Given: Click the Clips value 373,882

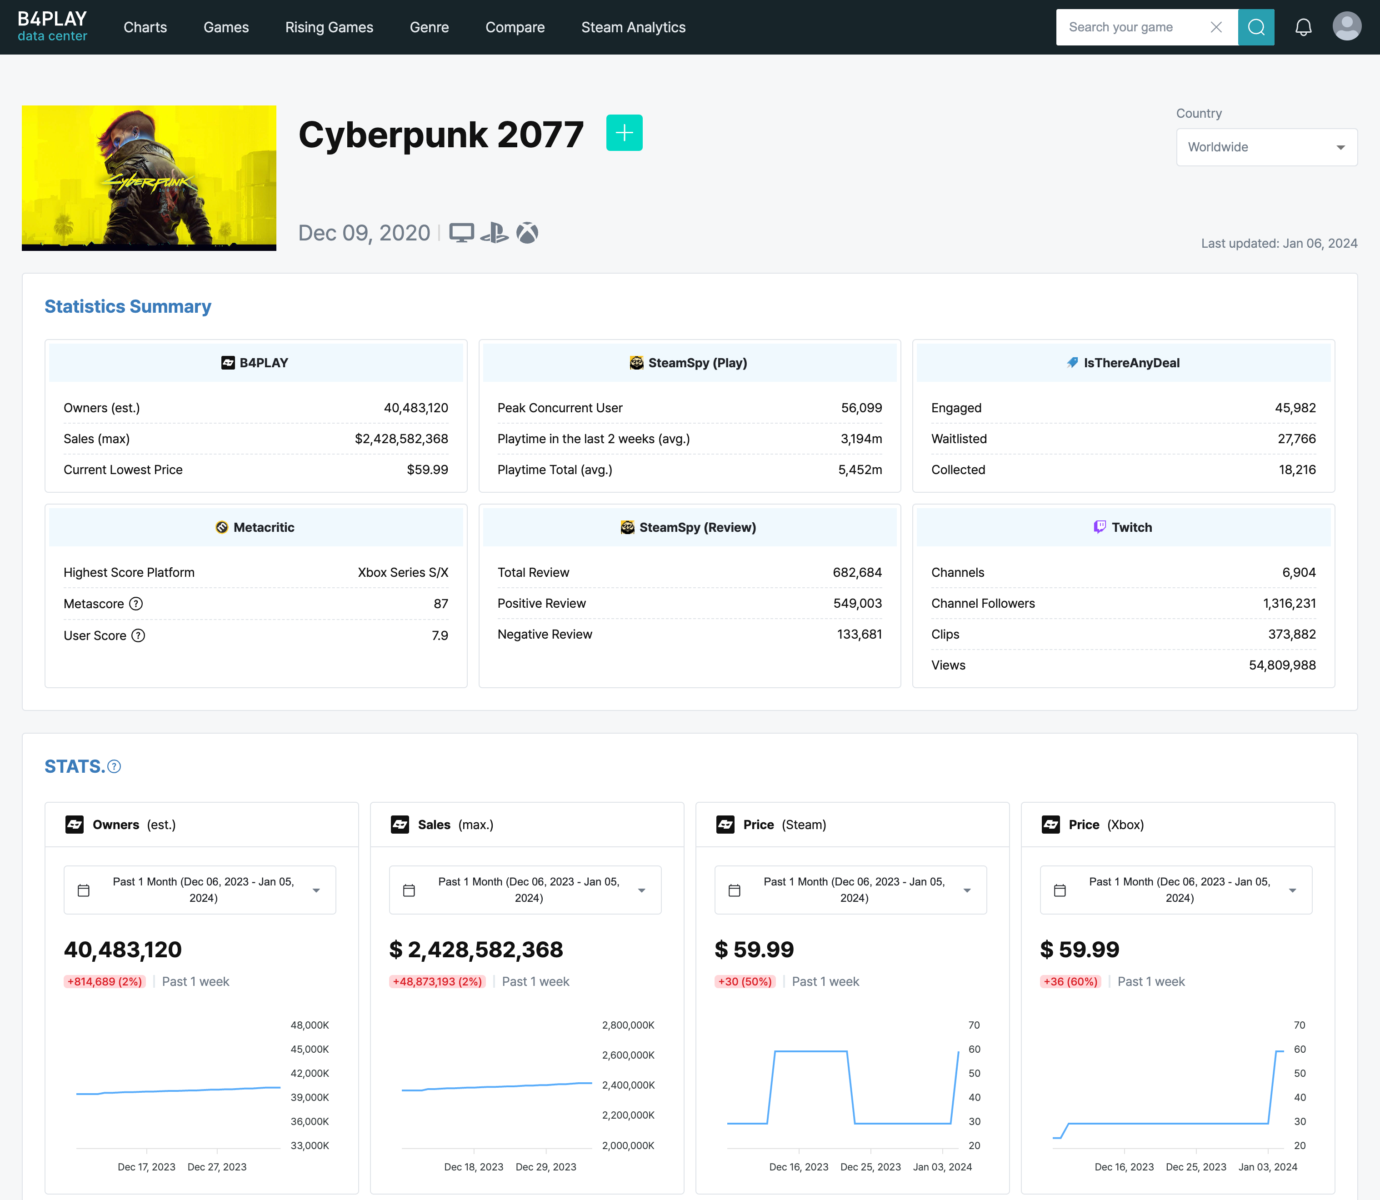Looking at the screenshot, I should pos(1292,634).
